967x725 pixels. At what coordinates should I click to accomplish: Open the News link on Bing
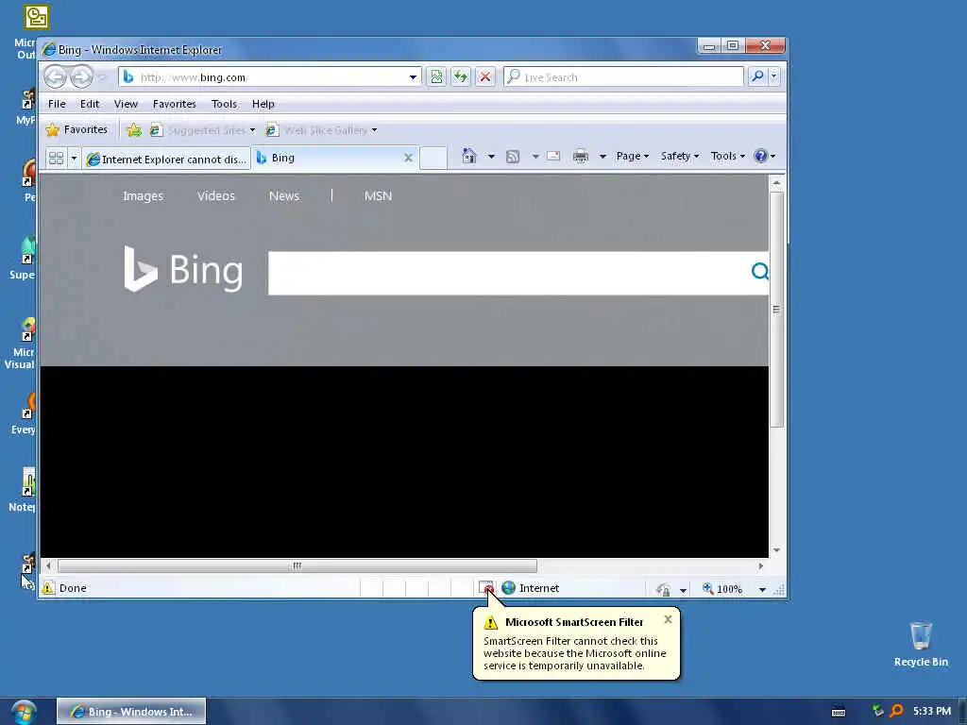point(283,195)
